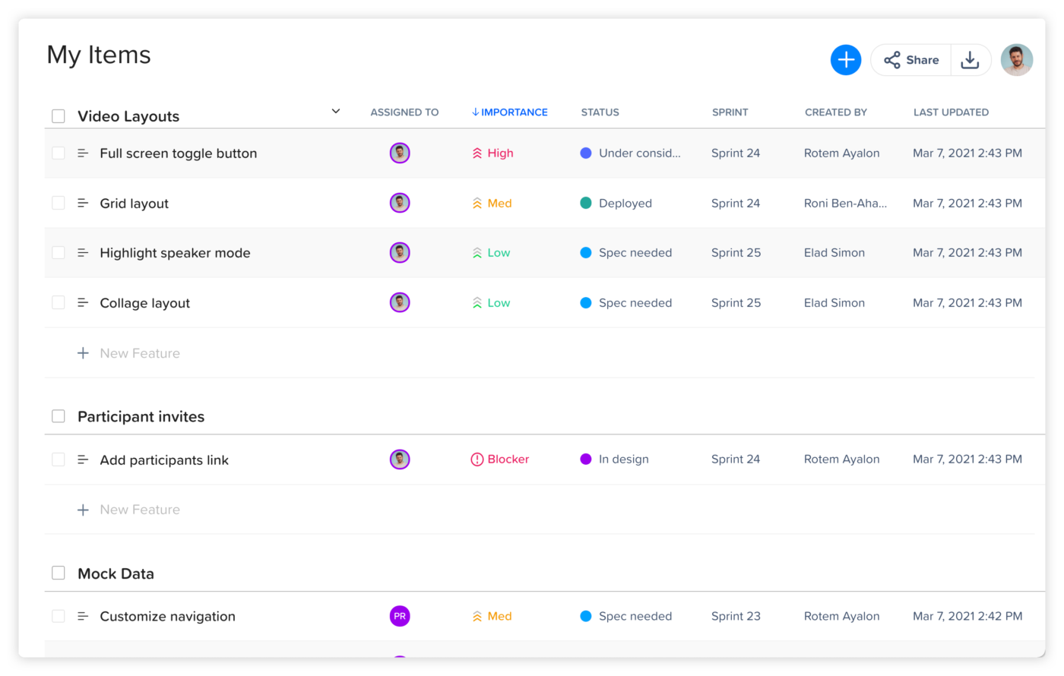Click the description icon beside Grid layout
This screenshot has width=1064, height=676.
[x=83, y=204]
